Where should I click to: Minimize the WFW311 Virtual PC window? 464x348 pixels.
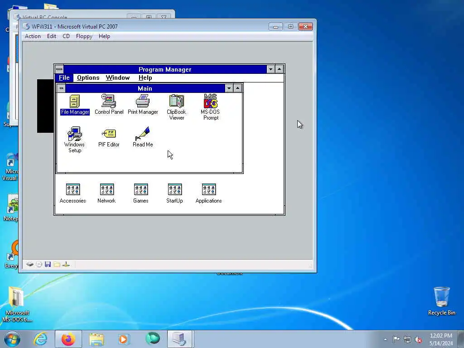pos(275,27)
